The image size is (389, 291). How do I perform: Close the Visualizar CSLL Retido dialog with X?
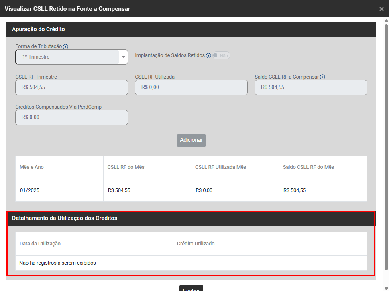[x=381, y=9]
